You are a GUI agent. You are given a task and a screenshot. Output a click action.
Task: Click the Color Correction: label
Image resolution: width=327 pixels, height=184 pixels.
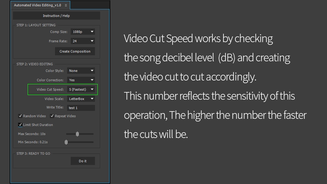pyautogui.click(x=50, y=80)
